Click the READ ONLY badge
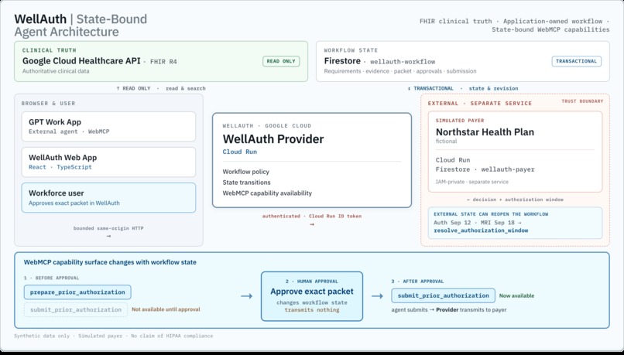This screenshot has width=624, height=355. (x=281, y=61)
